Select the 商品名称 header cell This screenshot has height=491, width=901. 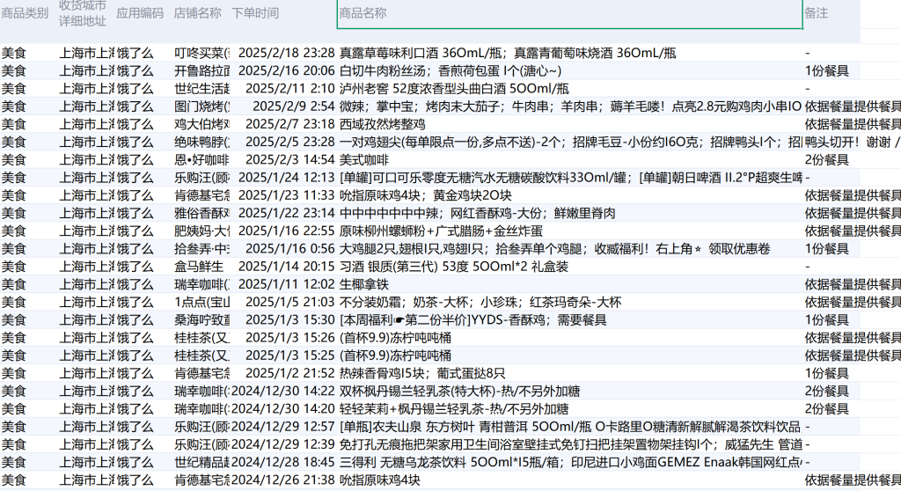pyautogui.click(x=569, y=14)
